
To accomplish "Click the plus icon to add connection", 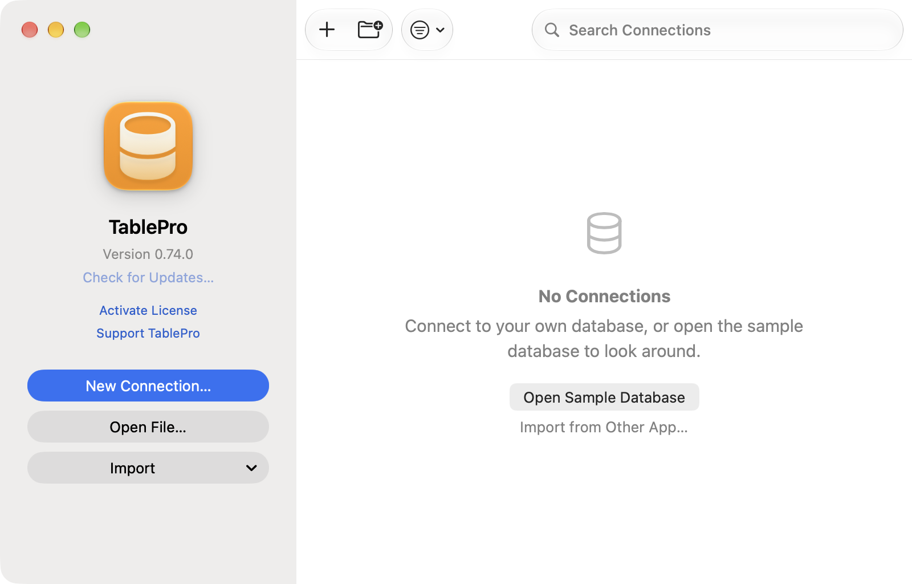I will pos(327,30).
